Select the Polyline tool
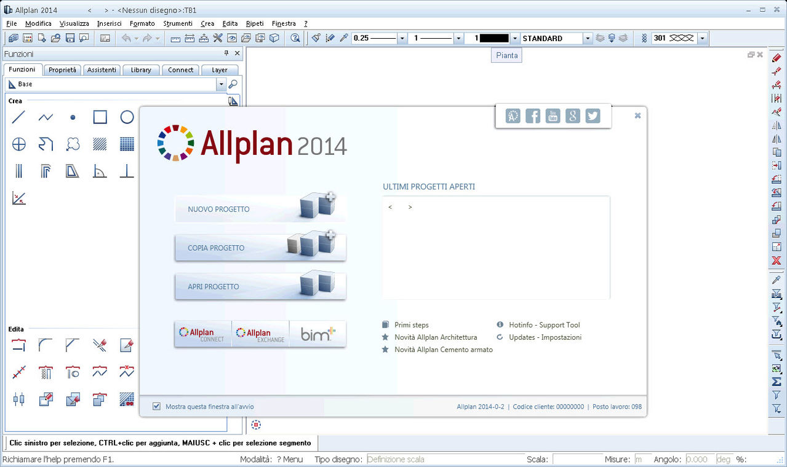The width and height of the screenshot is (787, 467). [46, 117]
